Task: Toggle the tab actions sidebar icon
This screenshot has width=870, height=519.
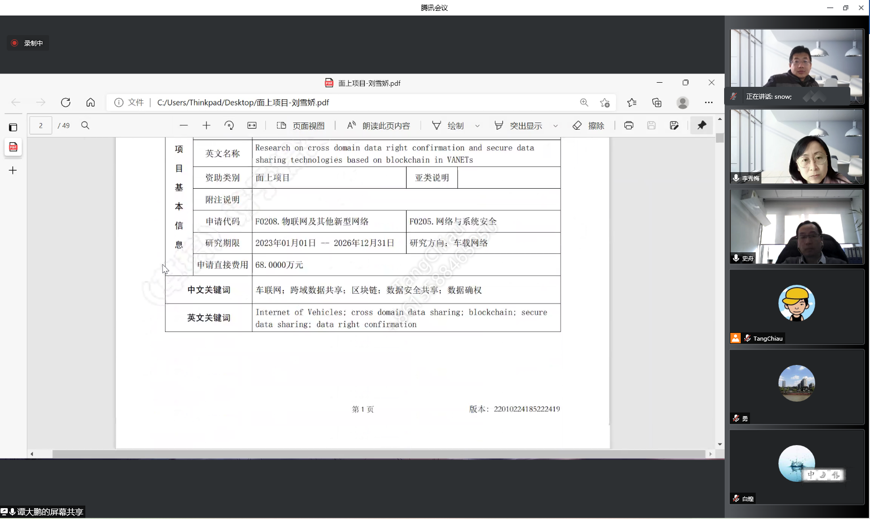Action: [13, 127]
